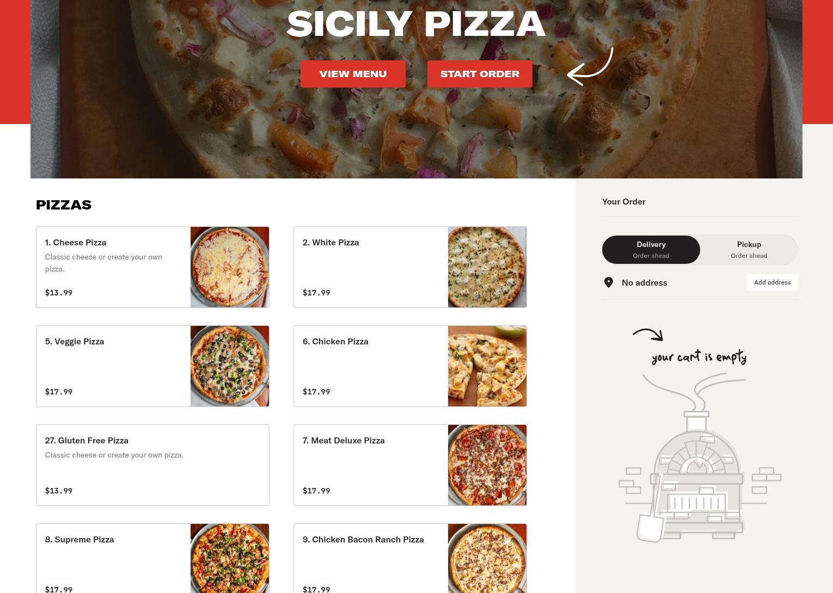833x593 pixels.
Task: Select 2. White Pizza title
Action: (x=331, y=243)
